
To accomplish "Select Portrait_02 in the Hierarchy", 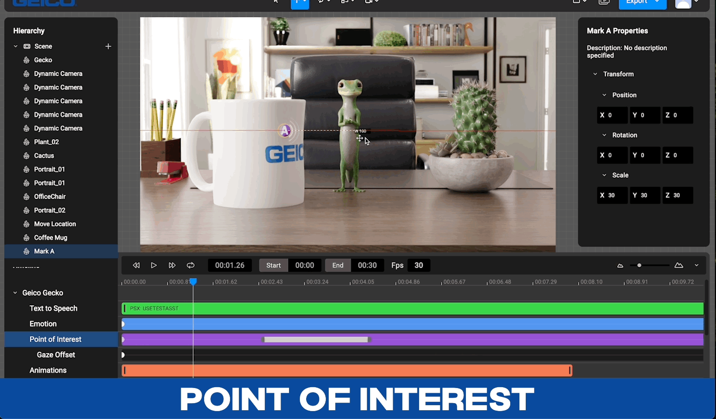I will point(50,210).
